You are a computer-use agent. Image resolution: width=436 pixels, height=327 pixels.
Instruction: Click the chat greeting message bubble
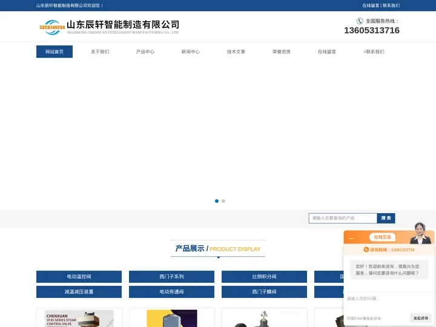pyautogui.click(x=389, y=269)
